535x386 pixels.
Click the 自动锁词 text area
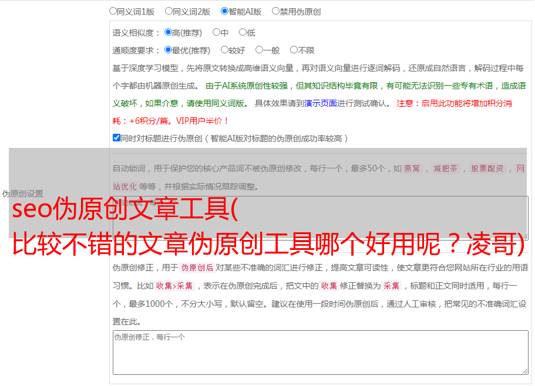[321, 218]
